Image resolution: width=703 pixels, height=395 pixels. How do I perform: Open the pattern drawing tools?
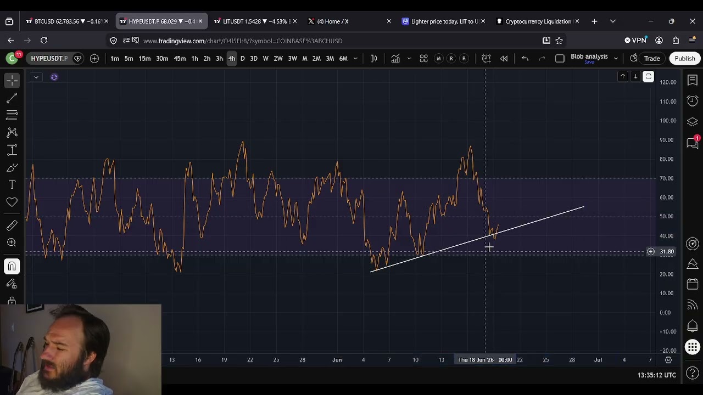[x=12, y=133]
